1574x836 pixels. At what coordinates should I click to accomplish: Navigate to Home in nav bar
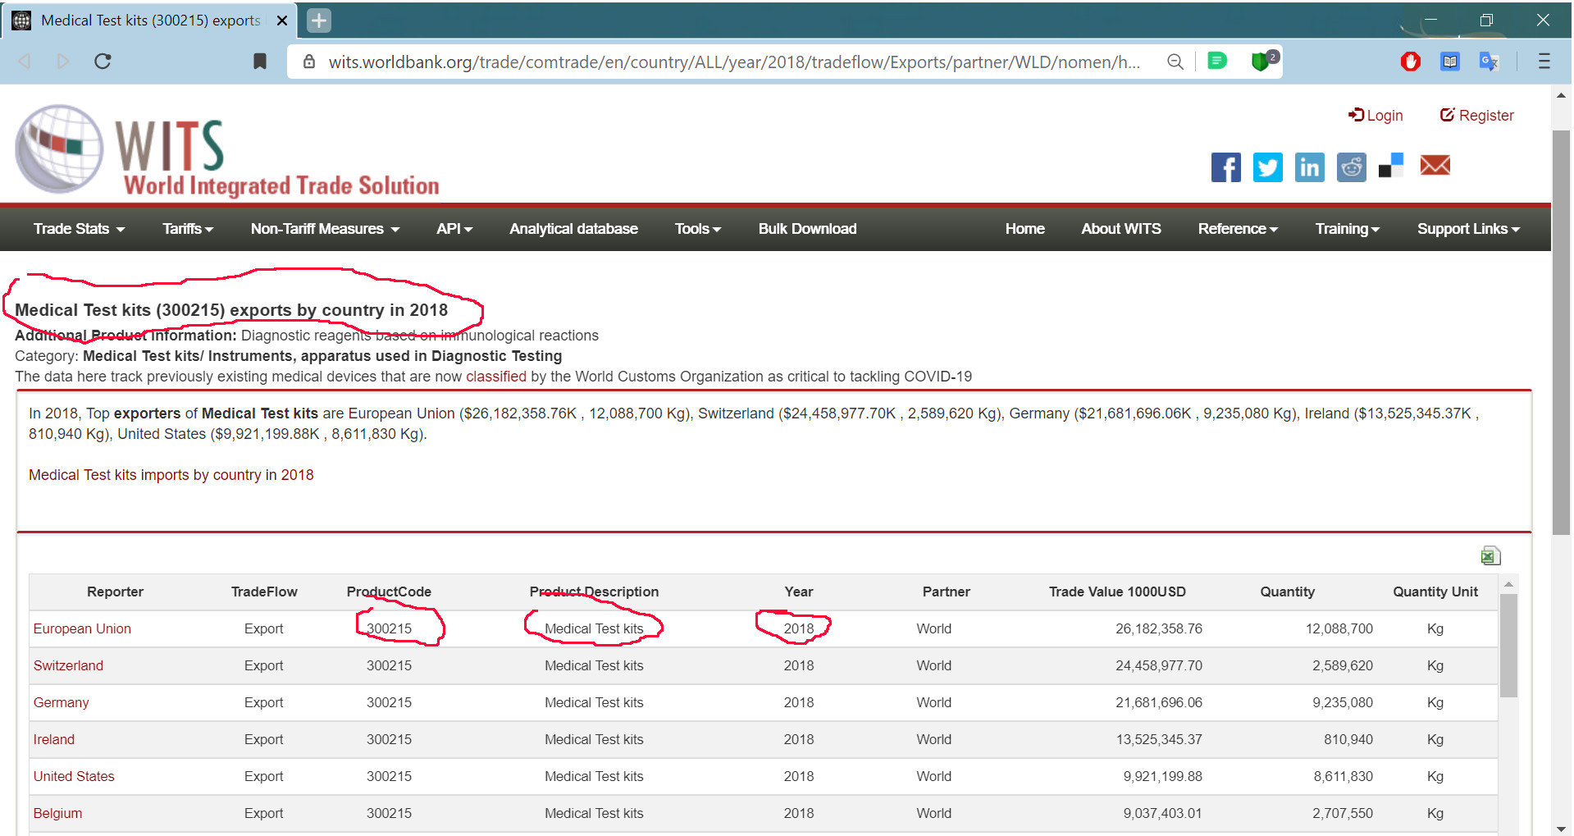1024,229
